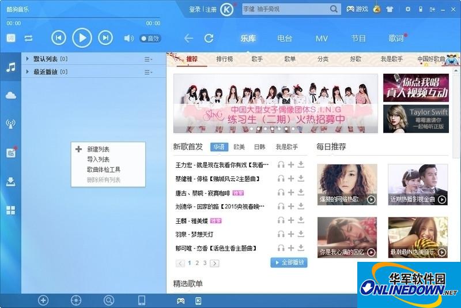Screen dimensions: 461x308
Task: Expand the 默认列表 playlist
Action: 27,59
